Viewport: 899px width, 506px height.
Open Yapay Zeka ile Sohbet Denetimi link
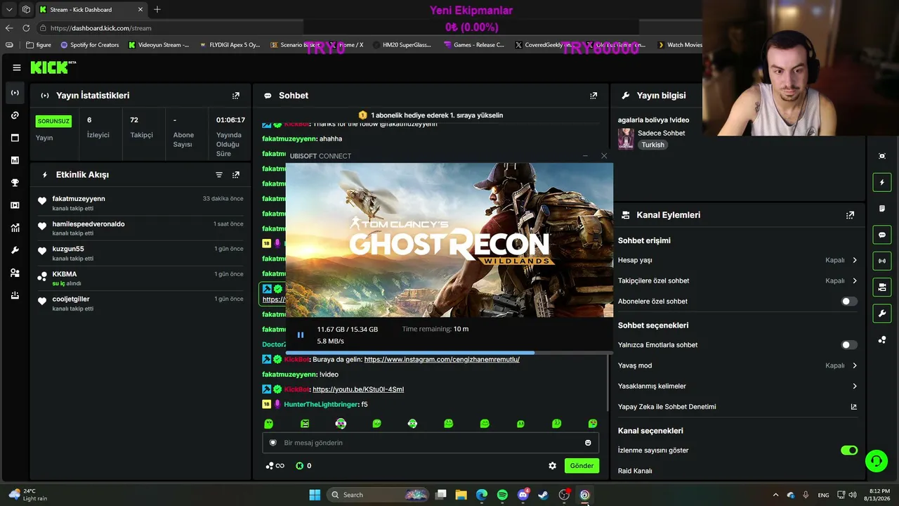click(737, 407)
